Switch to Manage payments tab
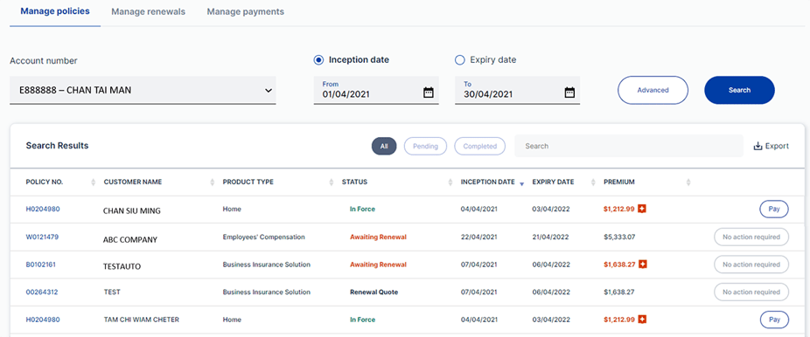The image size is (810, 337). pos(246,11)
